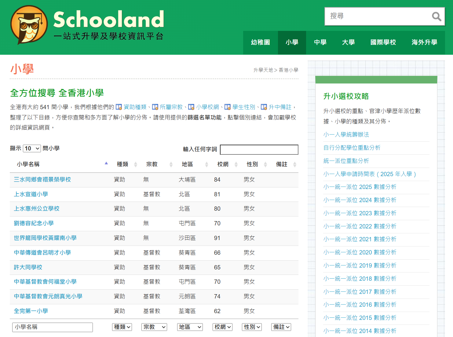Image resolution: width=453 pixels, height=337 pixels.
Task: Open the 國際學校 navigation tab
Action: (383, 43)
